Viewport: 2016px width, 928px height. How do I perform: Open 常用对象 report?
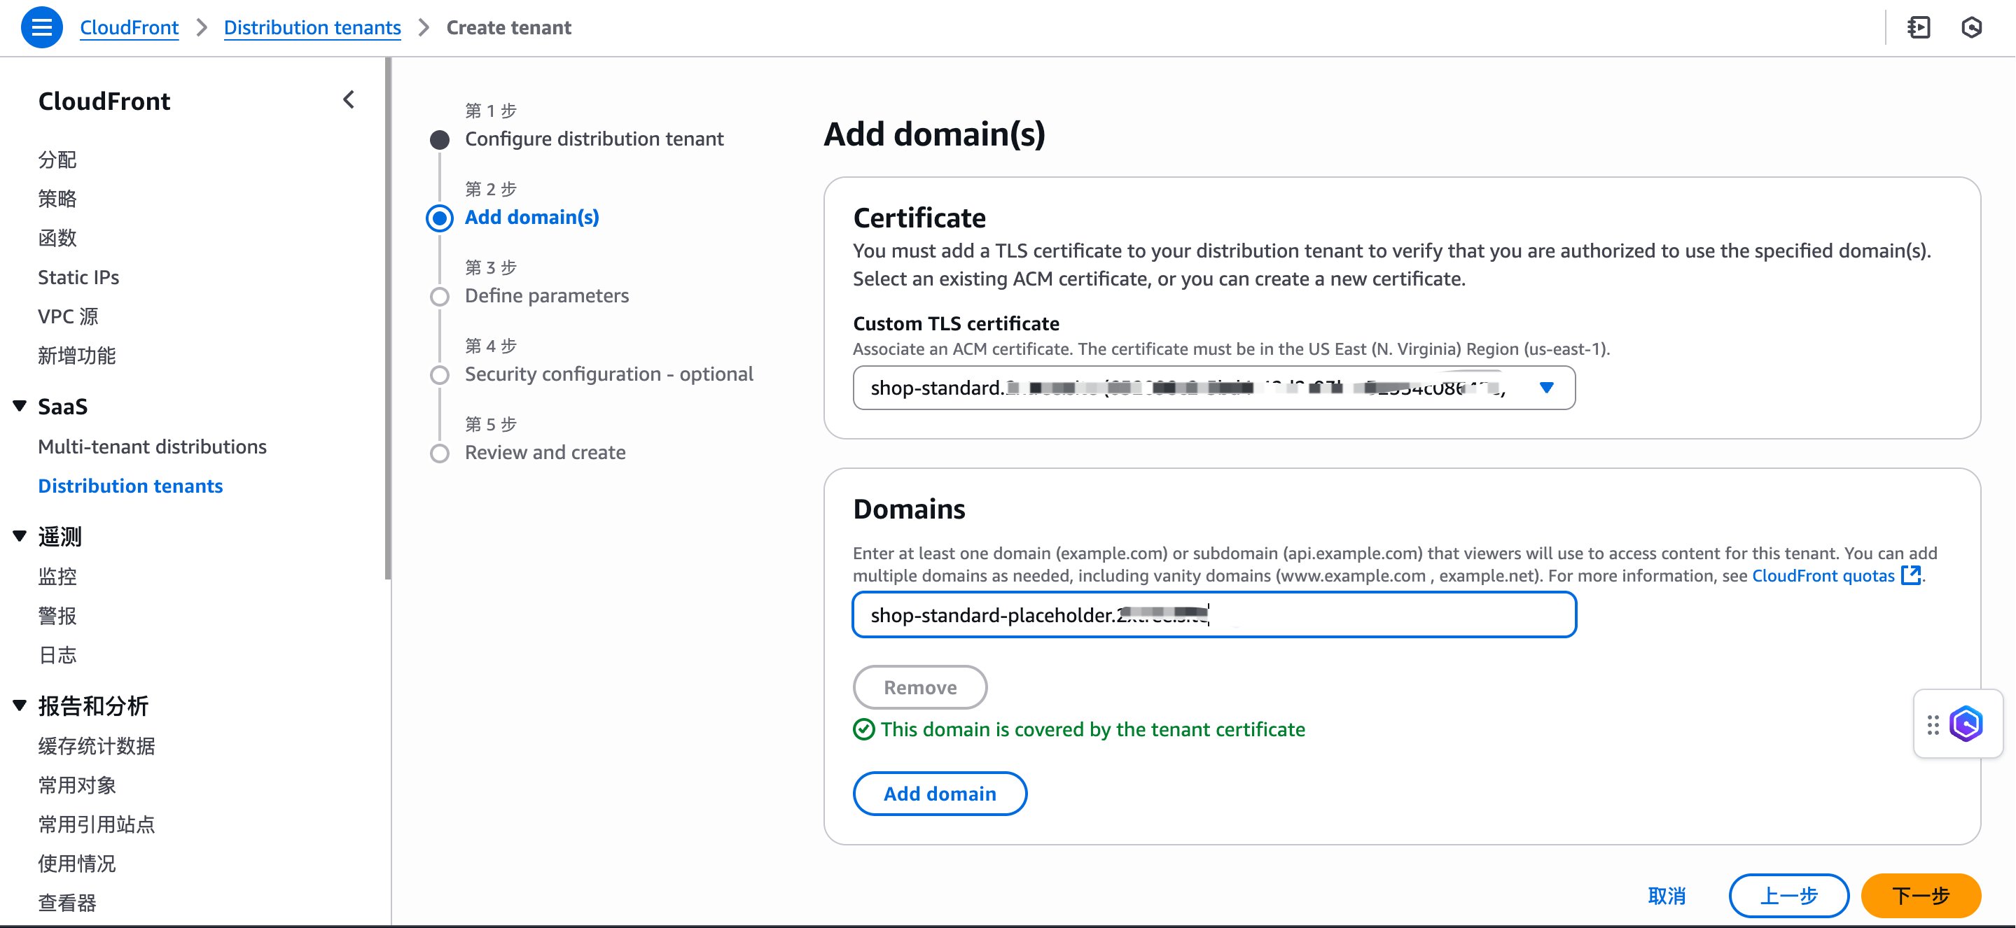(x=77, y=785)
